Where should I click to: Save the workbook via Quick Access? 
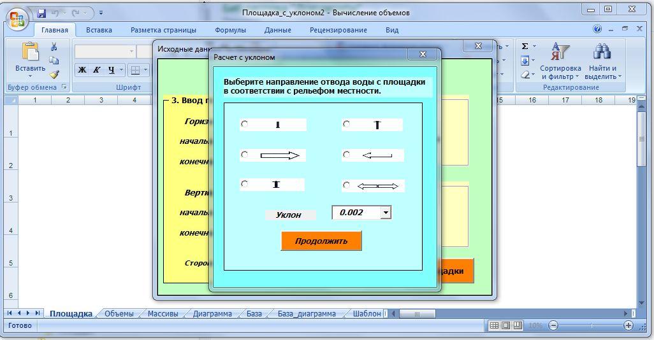point(41,13)
